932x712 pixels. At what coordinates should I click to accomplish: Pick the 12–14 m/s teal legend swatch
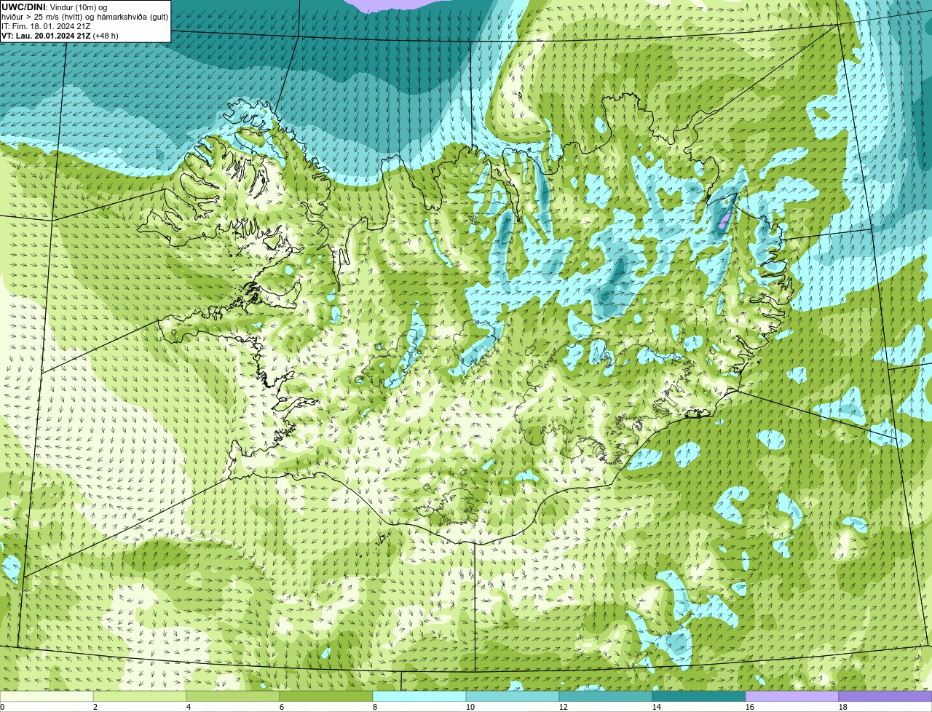tap(606, 697)
